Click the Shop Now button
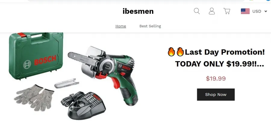Viewport: 271px width, 128px height. click(x=216, y=95)
